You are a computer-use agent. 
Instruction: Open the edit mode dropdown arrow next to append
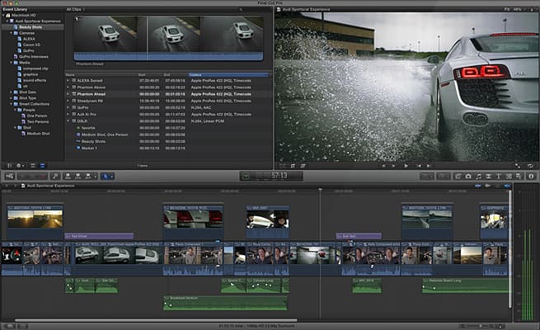96,176
